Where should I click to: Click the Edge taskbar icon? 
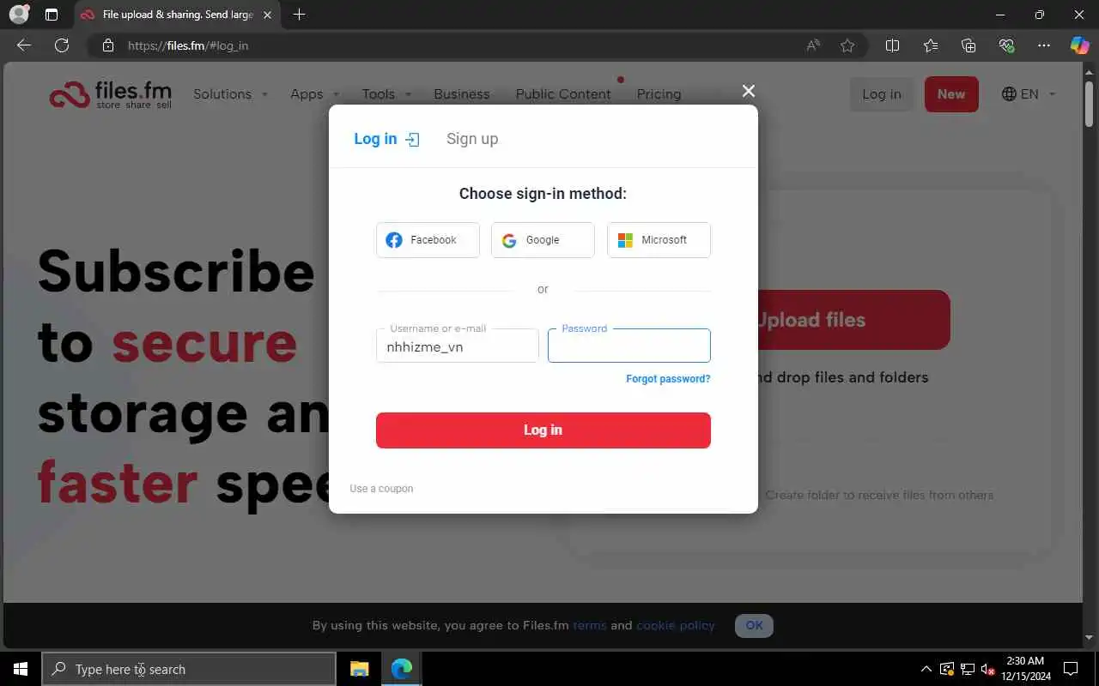[x=401, y=669]
